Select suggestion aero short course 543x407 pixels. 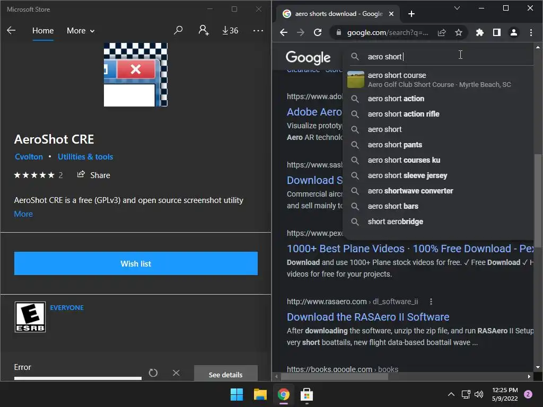pos(439,79)
